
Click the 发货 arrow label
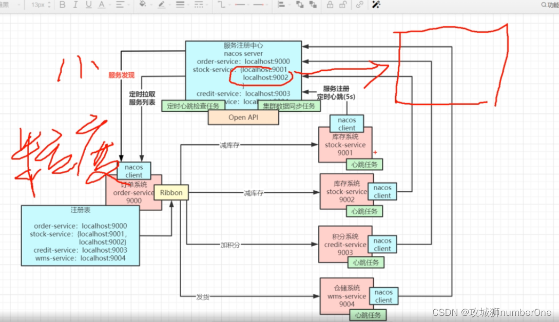coord(202,297)
